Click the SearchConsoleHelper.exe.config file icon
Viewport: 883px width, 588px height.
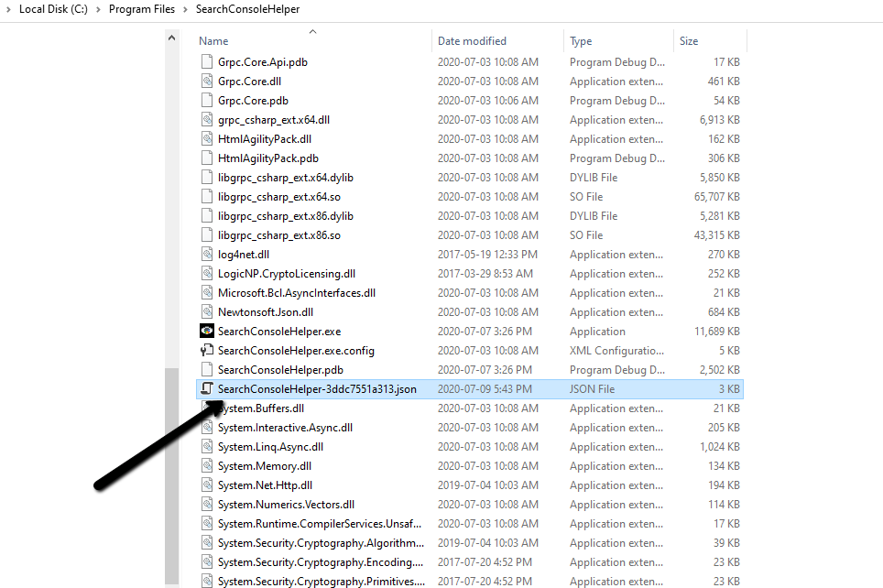click(207, 350)
